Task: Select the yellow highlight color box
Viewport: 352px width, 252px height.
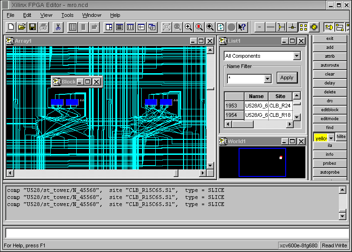Action: click(x=320, y=138)
